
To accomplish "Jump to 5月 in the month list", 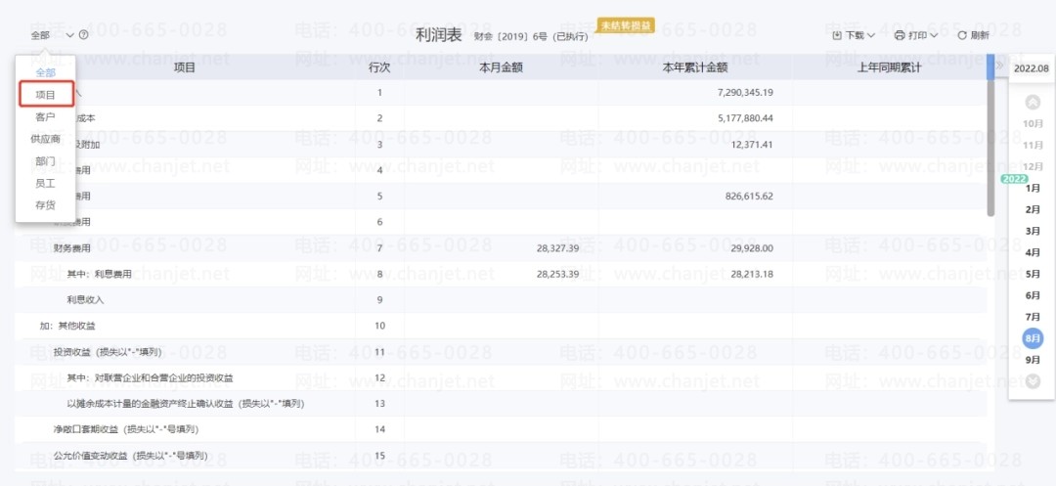I will (1032, 274).
